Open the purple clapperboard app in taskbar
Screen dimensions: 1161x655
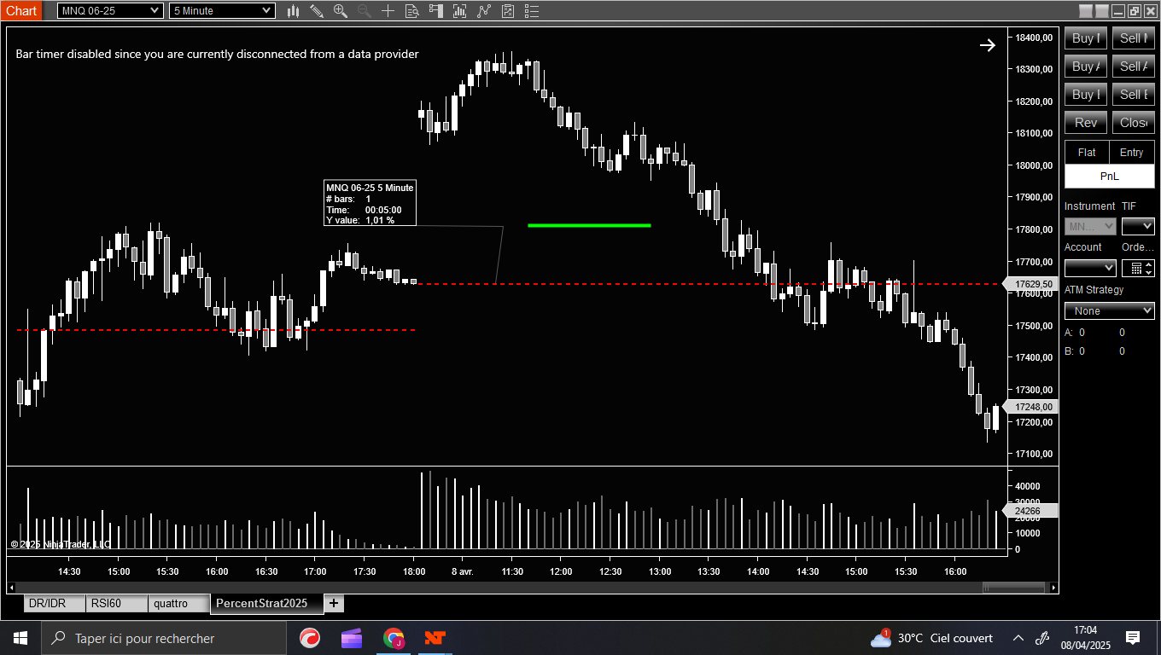tap(352, 638)
